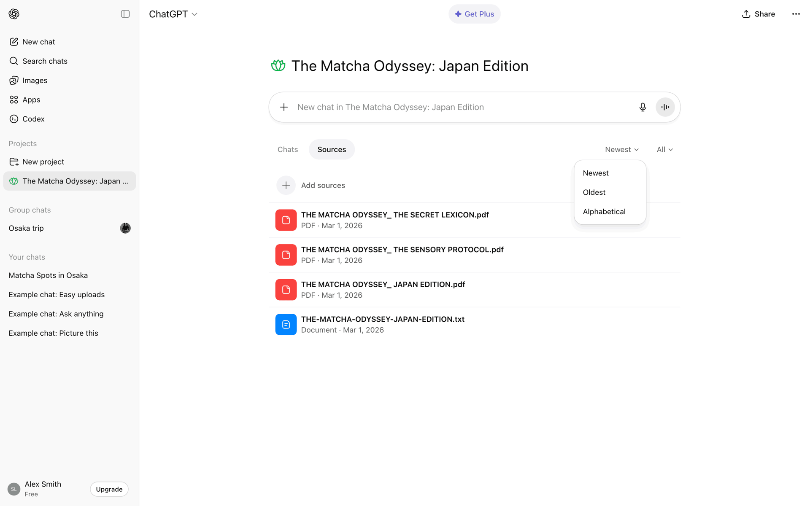The width and height of the screenshot is (810, 506).
Task: Open the ChatGPT model selector dropdown
Action: 173,14
